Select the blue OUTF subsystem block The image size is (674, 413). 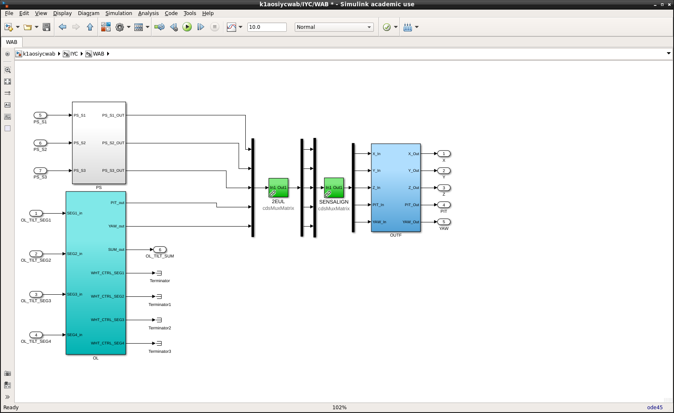click(x=396, y=188)
